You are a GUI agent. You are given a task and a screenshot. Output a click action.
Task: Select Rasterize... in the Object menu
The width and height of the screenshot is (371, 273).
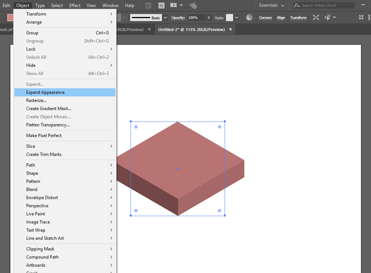(x=36, y=100)
